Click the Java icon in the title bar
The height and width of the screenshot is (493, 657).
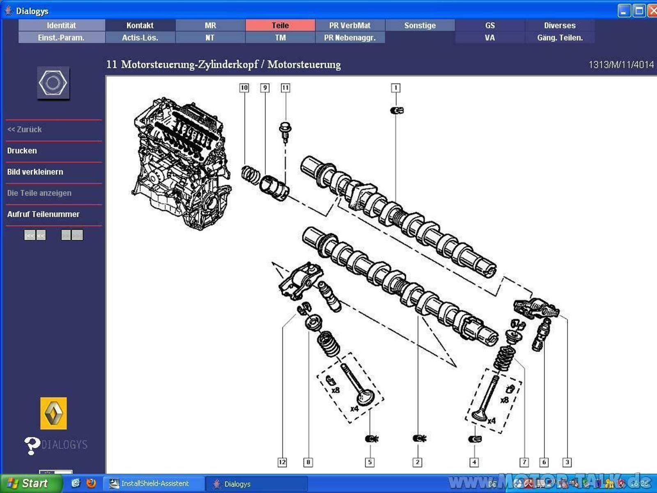(x=8, y=11)
